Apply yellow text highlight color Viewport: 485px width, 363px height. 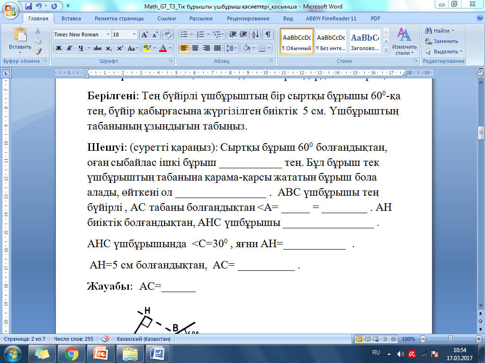147,48
